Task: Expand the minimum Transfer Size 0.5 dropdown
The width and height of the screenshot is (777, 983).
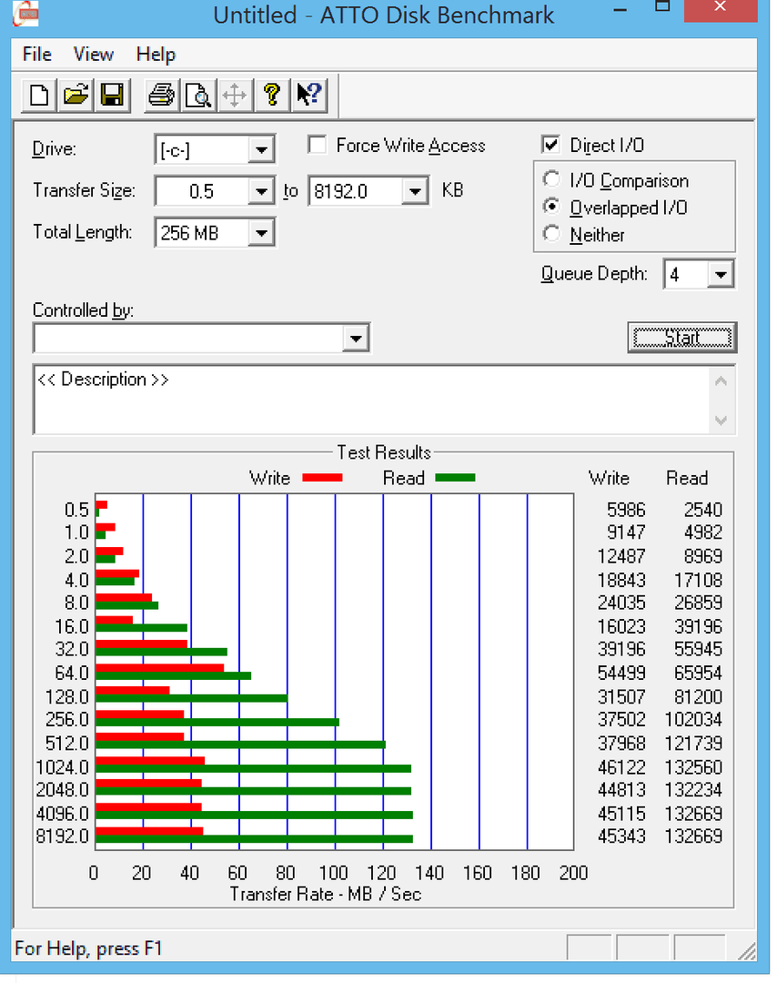Action: click(261, 191)
